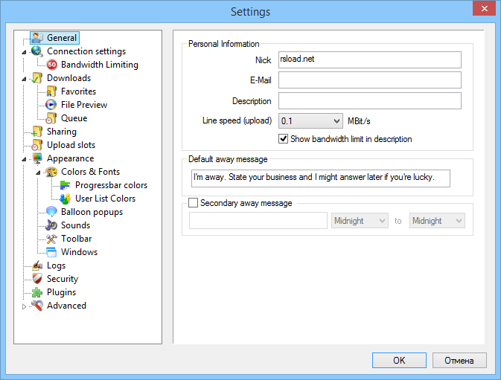Select the Balloon popups icon
Screen dimensions: 501x380
click(52, 212)
